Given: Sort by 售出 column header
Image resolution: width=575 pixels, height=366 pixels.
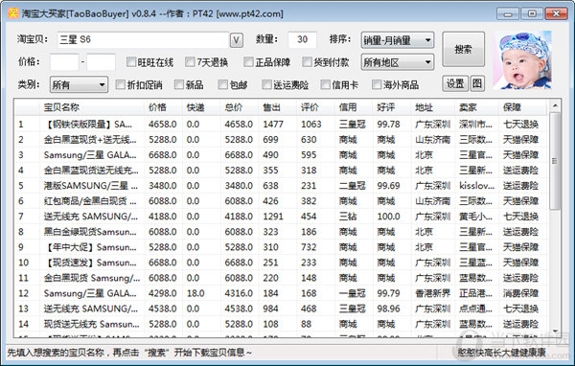Looking at the screenshot, I should point(277,107).
